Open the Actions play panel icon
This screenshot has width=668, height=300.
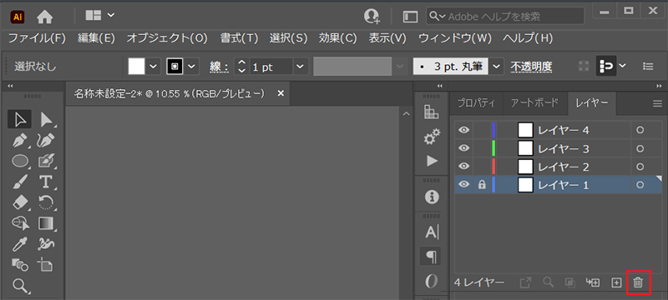pyautogui.click(x=432, y=161)
